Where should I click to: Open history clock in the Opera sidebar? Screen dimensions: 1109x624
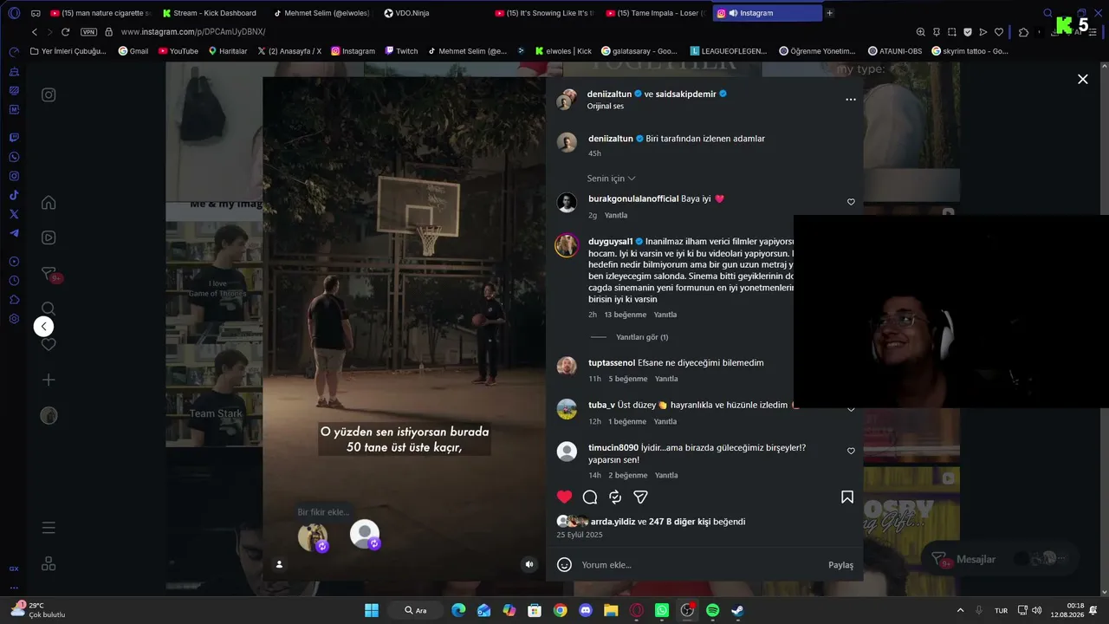point(14,281)
